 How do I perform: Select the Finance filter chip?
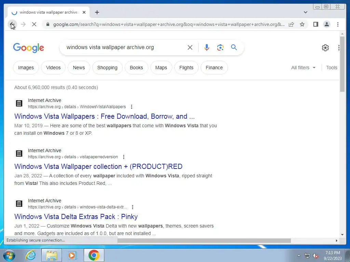click(x=214, y=68)
